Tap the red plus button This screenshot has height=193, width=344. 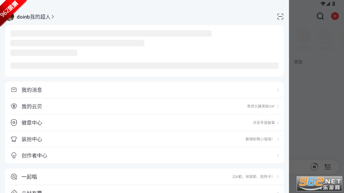click(x=335, y=16)
